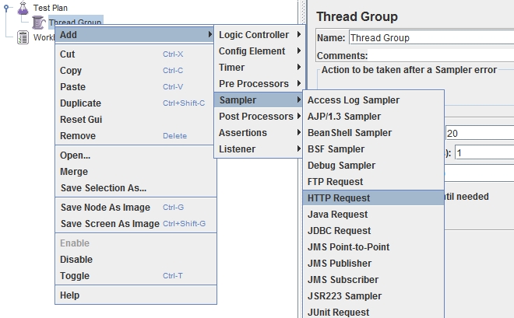Click the thread group Name field
Viewport: 514px width, 318px height.
428,37
